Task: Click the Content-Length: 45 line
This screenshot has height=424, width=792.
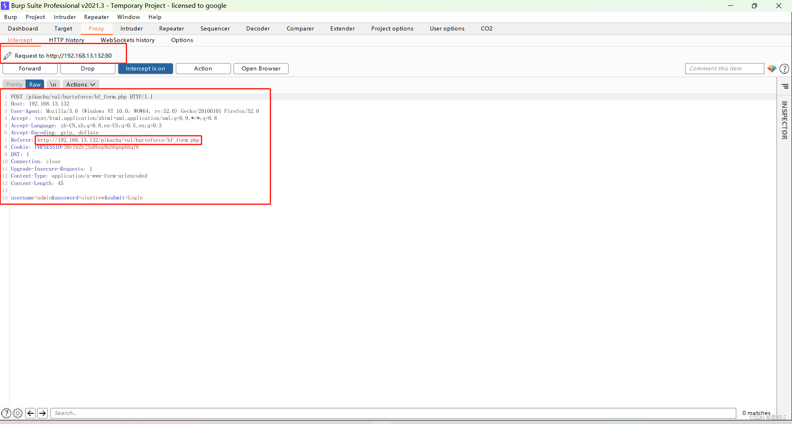Action: 38,183
